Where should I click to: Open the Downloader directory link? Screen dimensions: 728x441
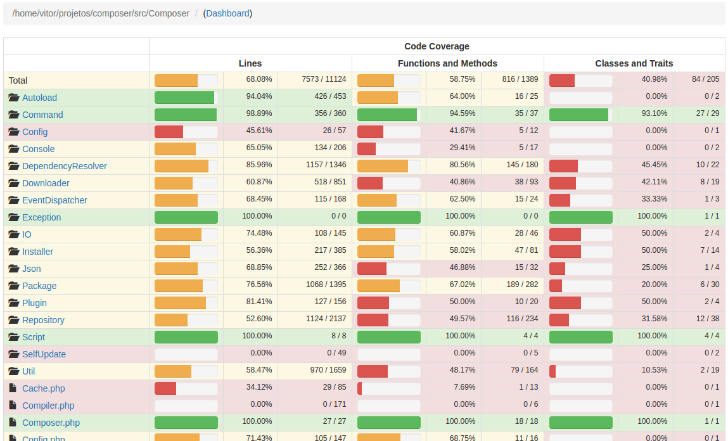[46, 183]
